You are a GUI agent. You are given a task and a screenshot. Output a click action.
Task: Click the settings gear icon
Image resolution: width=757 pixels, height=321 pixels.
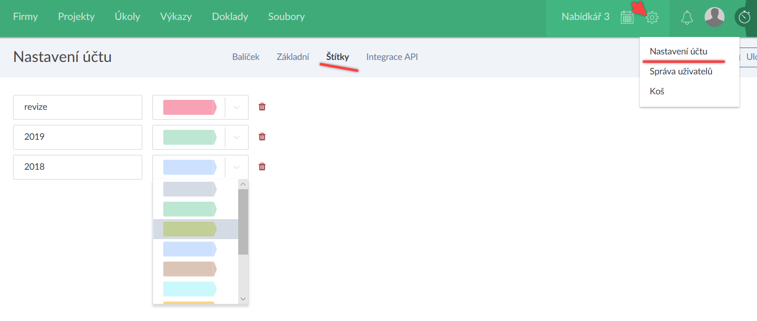point(652,17)
